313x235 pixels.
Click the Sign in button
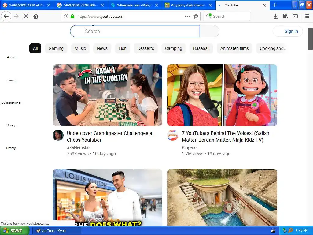click(288, 31)
